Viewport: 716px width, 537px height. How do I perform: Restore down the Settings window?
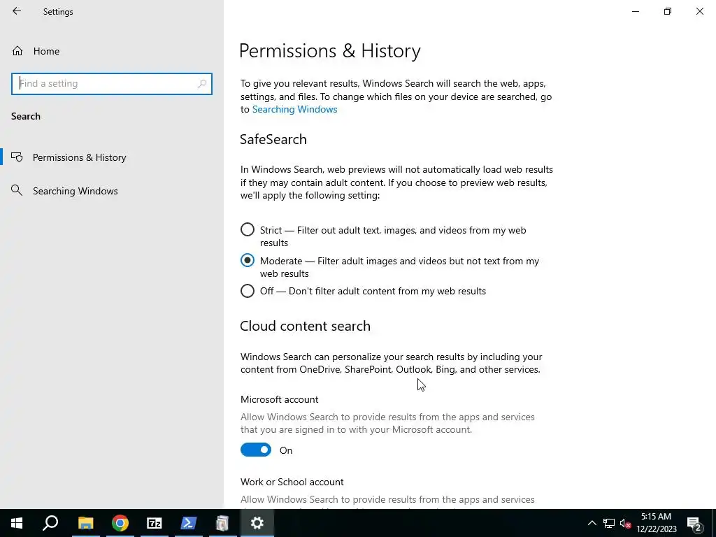coord(668,11)
